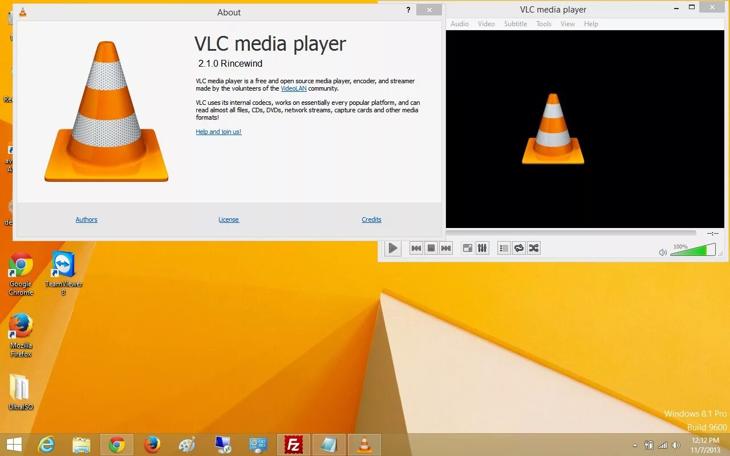Click the 'Help and join us!' link
This screenshot has width=730, height=456.
(218, 132)
